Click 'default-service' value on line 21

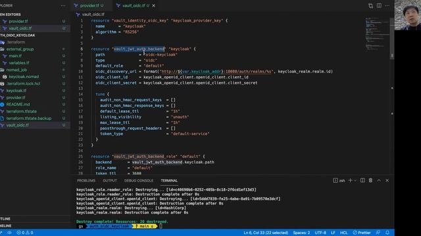(190, 134)
